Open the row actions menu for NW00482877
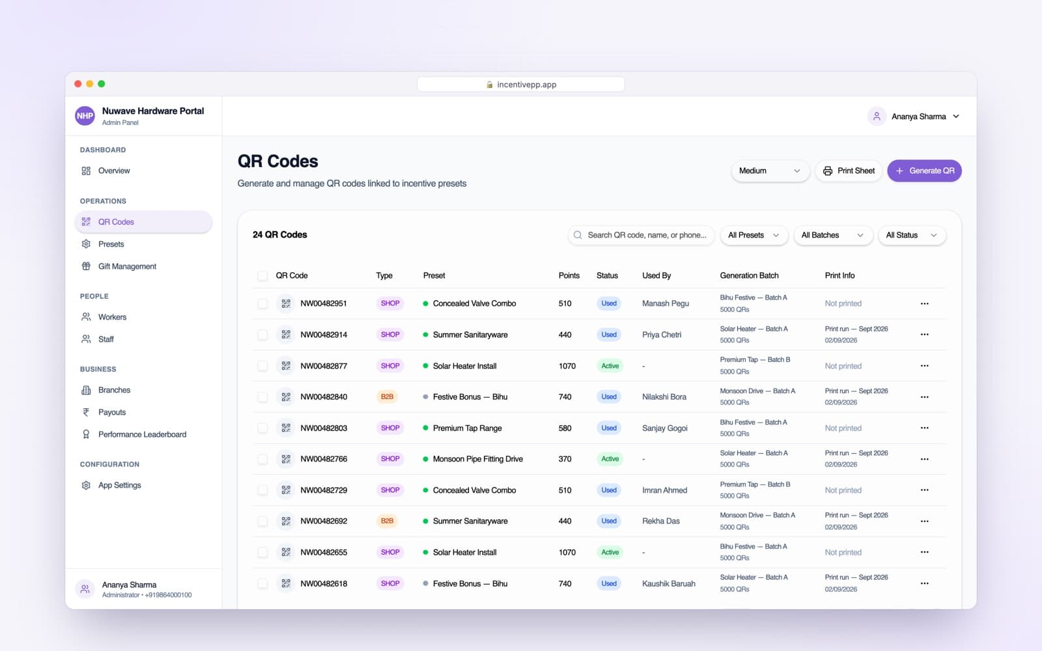This screenshot has width=1042, height=651. (924, 366)
